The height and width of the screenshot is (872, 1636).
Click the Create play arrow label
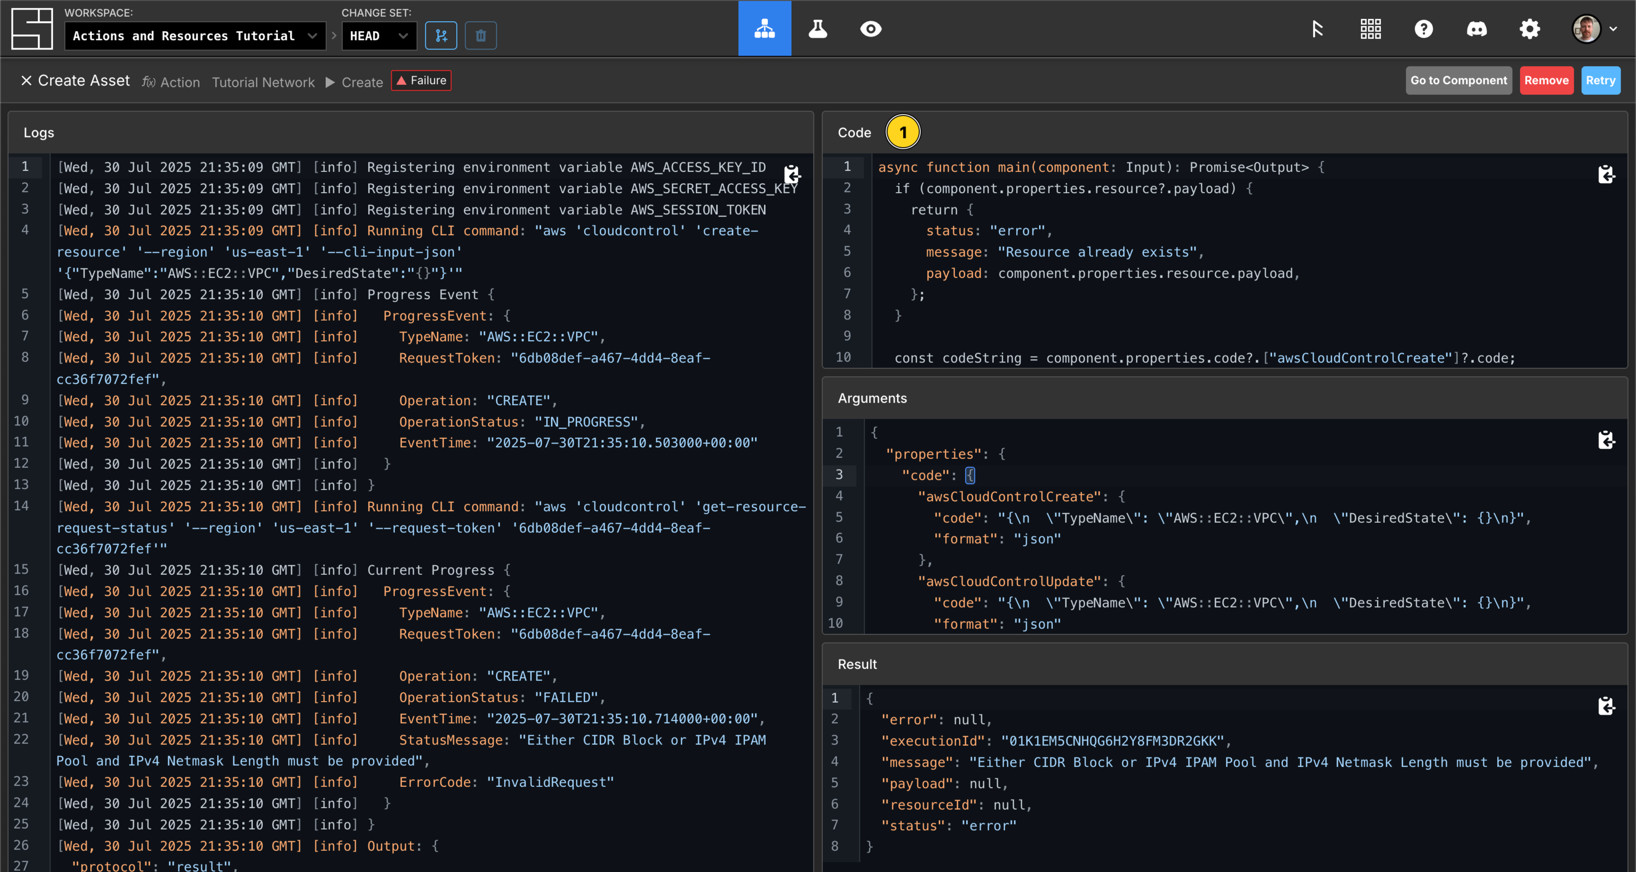(354, 82)
